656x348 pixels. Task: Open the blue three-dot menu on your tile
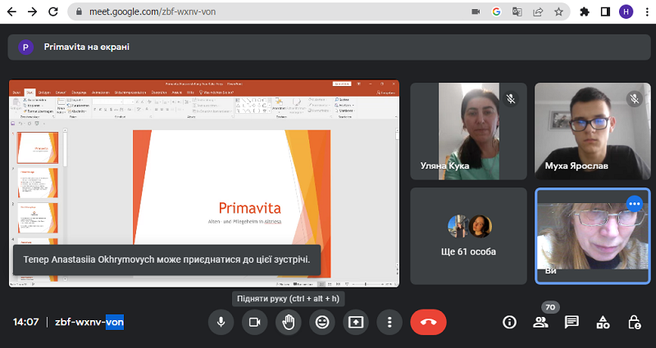tap(635, 204)
